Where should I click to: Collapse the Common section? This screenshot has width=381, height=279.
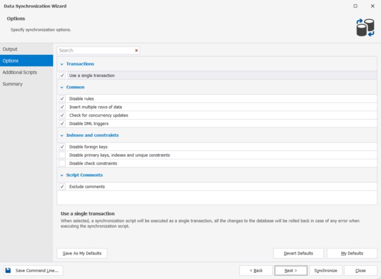61,87
